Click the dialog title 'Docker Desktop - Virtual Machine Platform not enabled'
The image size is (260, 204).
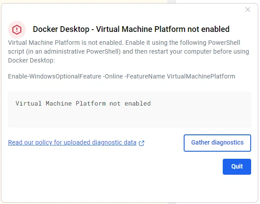(x=131, y=29)
